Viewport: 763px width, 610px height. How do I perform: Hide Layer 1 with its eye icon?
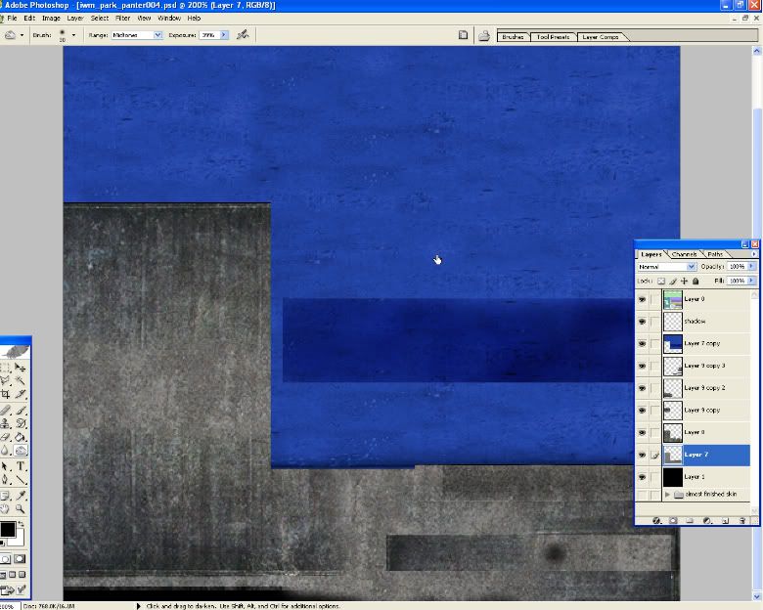642,477
